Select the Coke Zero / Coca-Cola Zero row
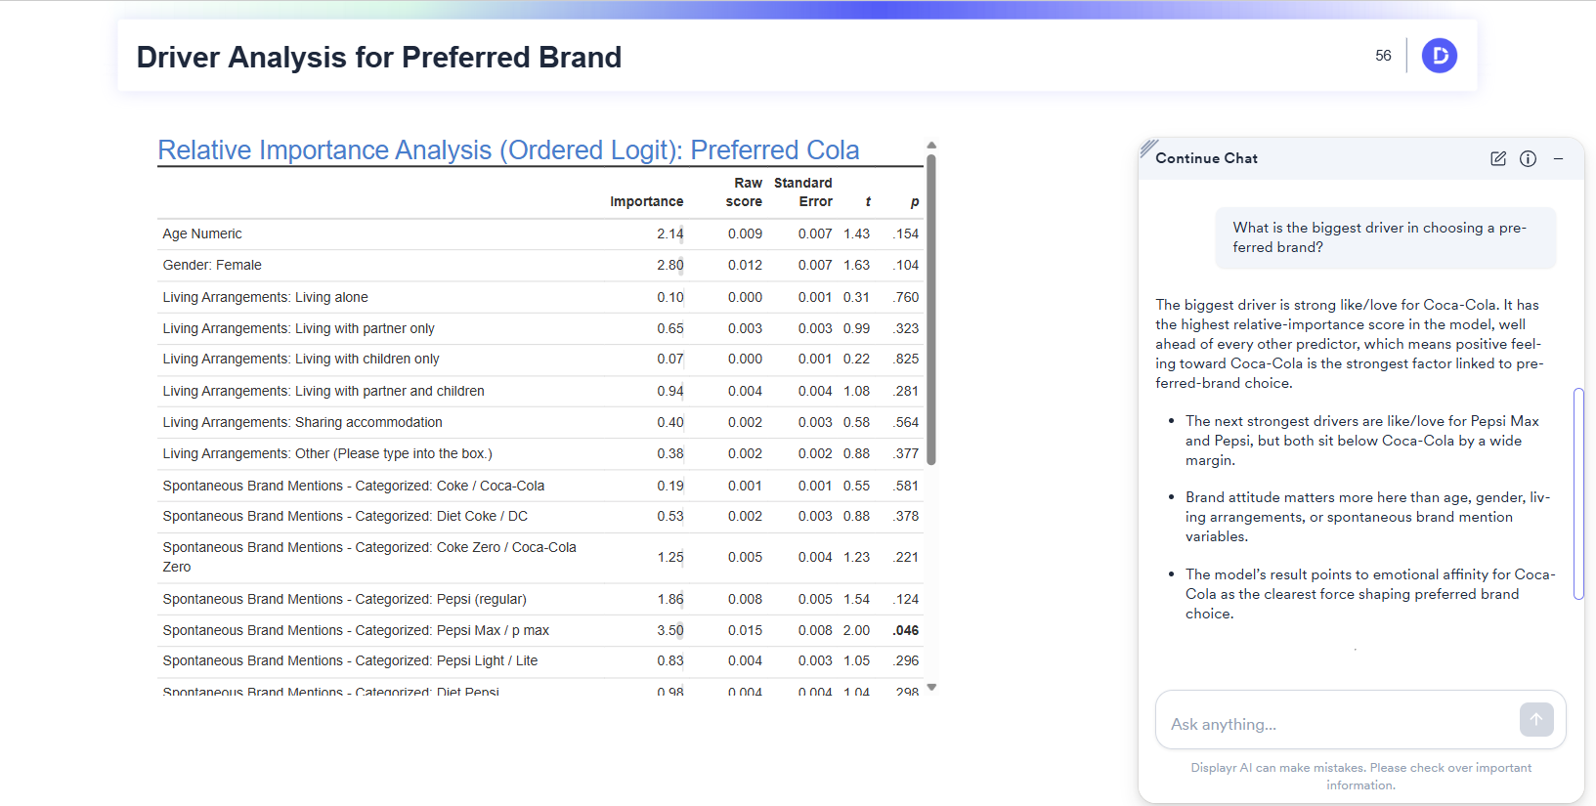This screenshot has width=1596, height=806. pyautogui.click(x=540, y=558)
